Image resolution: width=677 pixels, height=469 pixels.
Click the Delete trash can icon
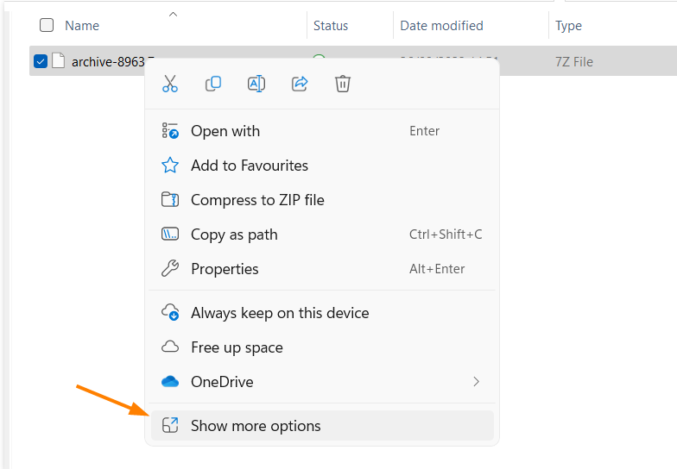(343, 84)
